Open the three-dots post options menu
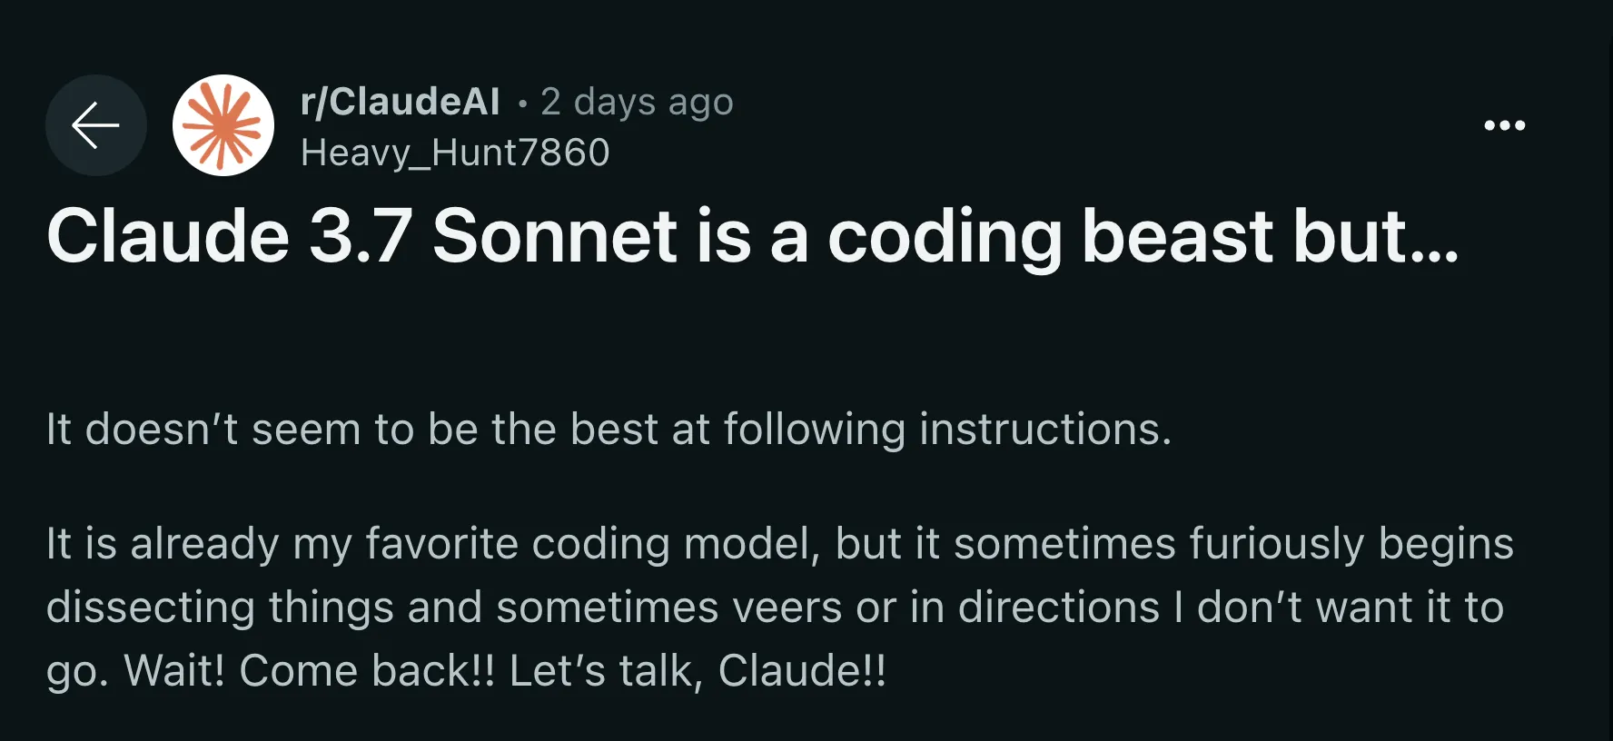 1504,125
